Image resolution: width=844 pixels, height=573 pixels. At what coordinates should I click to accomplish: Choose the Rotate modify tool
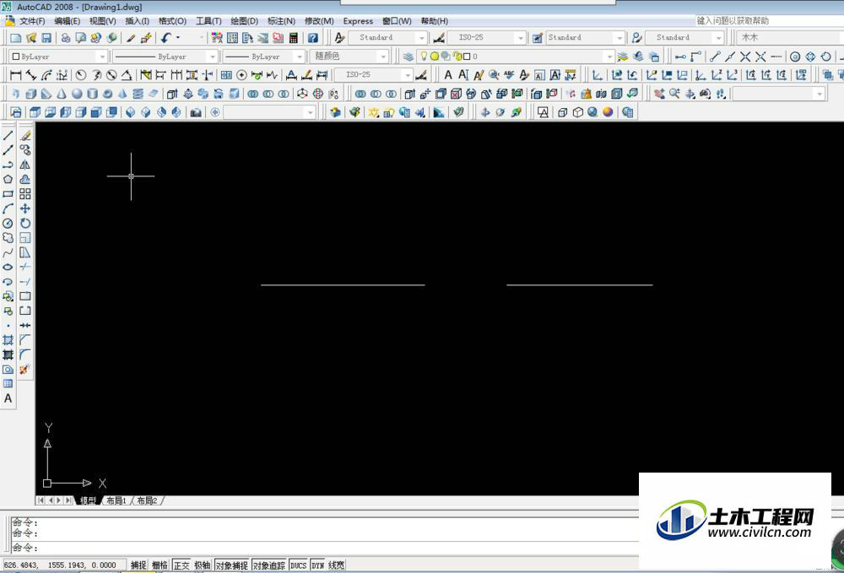point(24,224)
